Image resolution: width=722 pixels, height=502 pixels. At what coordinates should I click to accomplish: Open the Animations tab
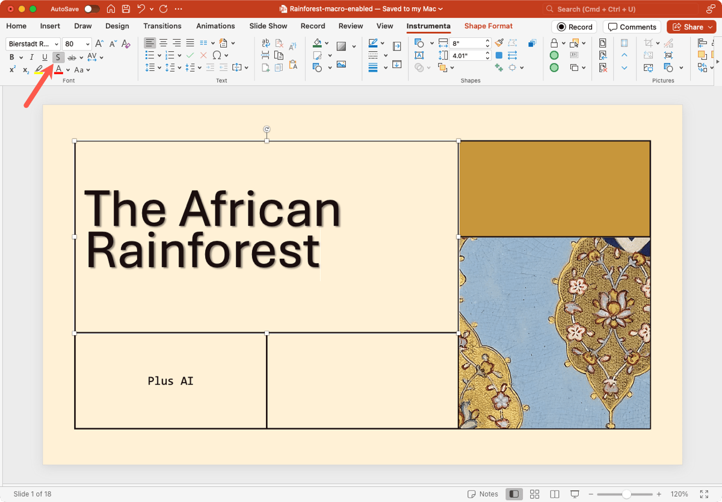click(215, 26)
